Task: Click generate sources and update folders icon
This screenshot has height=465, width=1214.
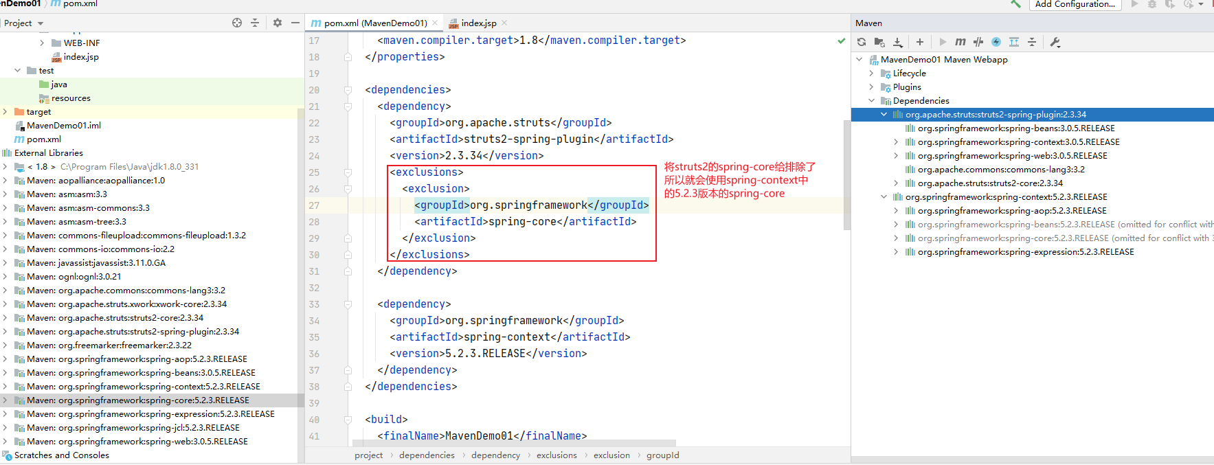Action: click(879, 42)
